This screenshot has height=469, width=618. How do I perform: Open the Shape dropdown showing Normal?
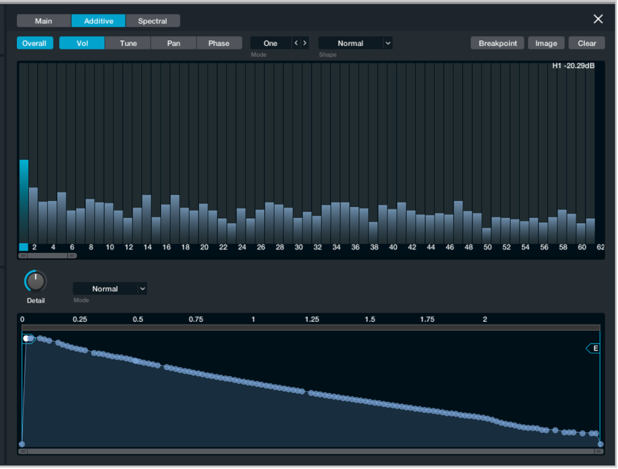point(355,43)
